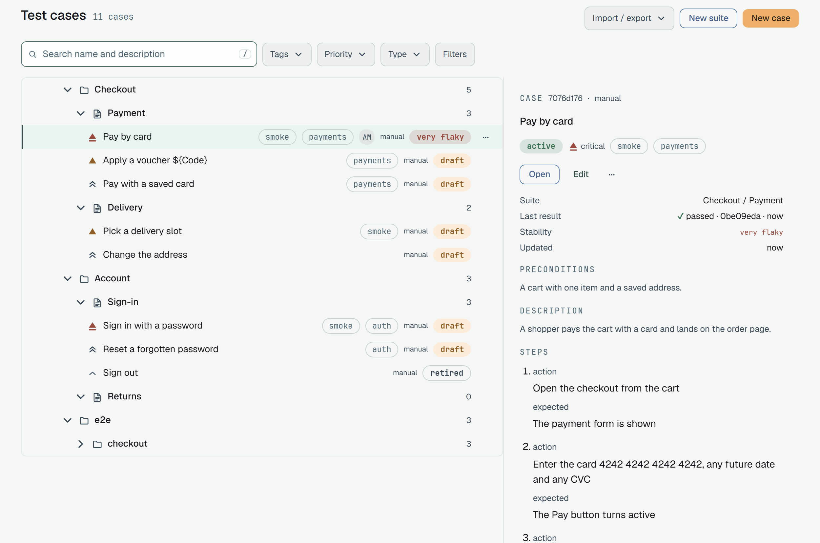820x543 pixels.
Task: Click double-chevron icon on Change the address
Action: pyautogui.click(x=92, y=255)
